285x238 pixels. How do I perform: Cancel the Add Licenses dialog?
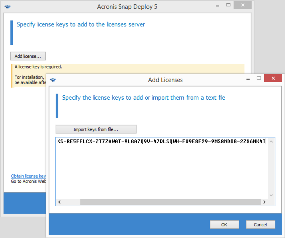(x=260, y=225)
